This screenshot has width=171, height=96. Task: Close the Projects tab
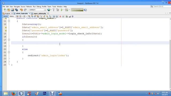coord(12,14)
